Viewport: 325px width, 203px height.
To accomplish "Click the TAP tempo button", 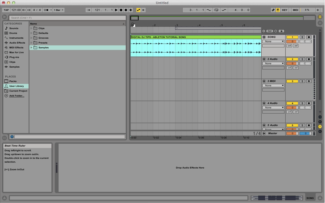I will pos(6,10).
